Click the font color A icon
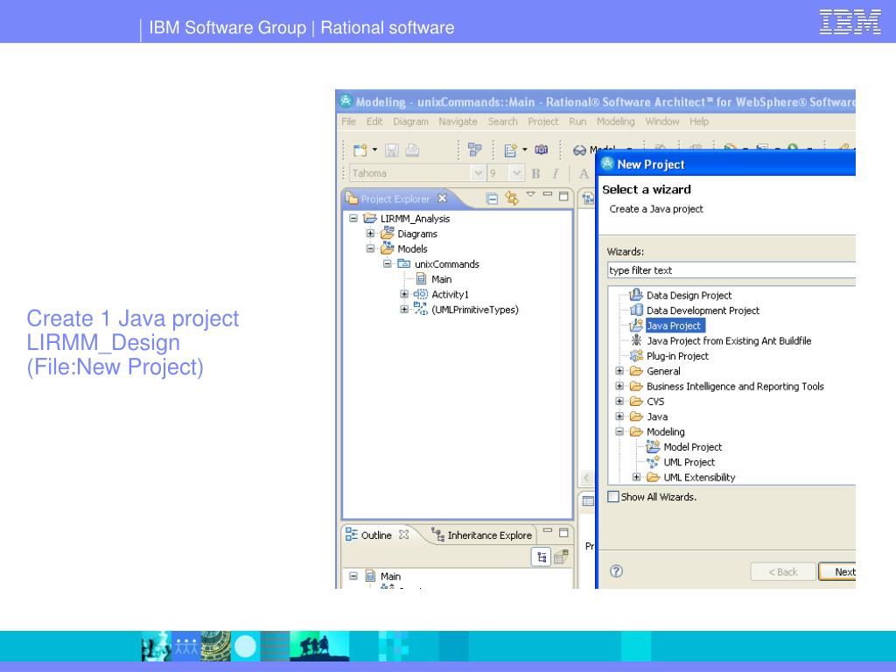The height and width of the screenshot is (672, 896). pos(584,174)
